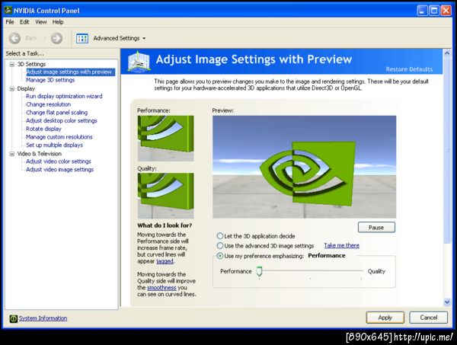
Task: Select Rotate display
Action: 43,129
